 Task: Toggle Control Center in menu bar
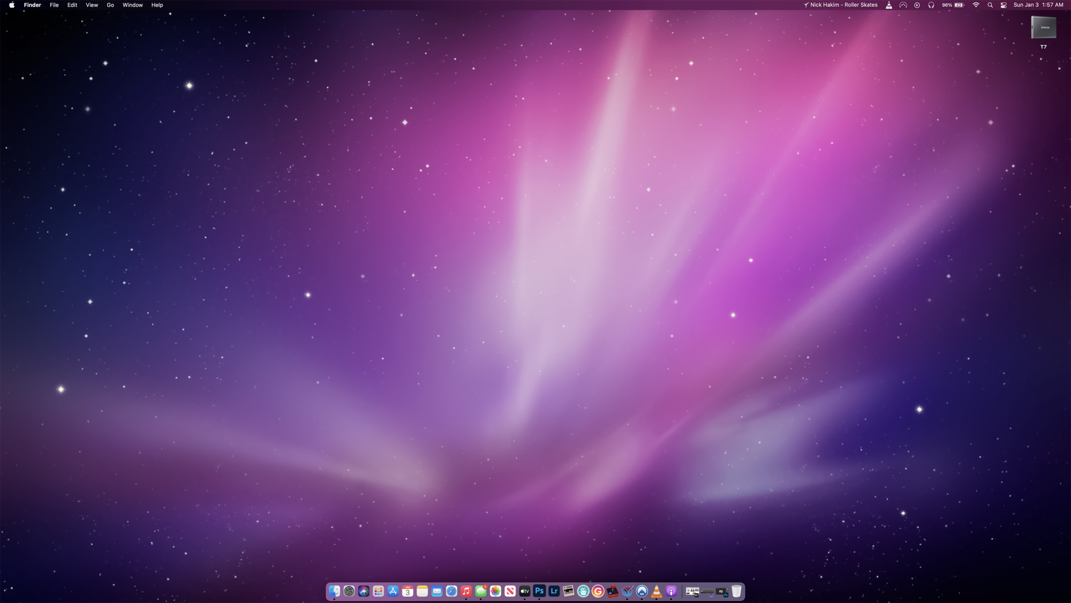1004,5
